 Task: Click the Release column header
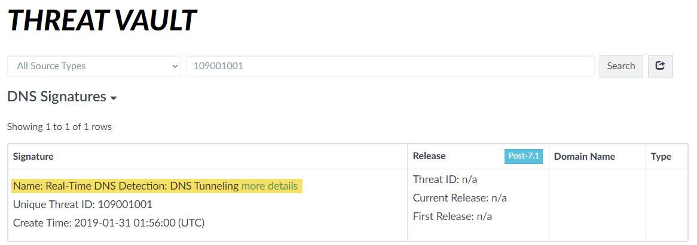[x=429, y=156]
